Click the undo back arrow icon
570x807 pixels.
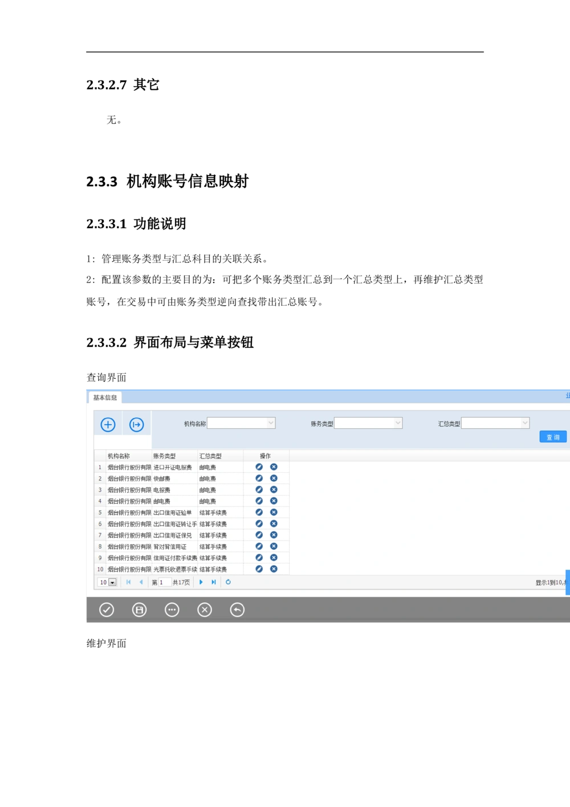(237, 610)
